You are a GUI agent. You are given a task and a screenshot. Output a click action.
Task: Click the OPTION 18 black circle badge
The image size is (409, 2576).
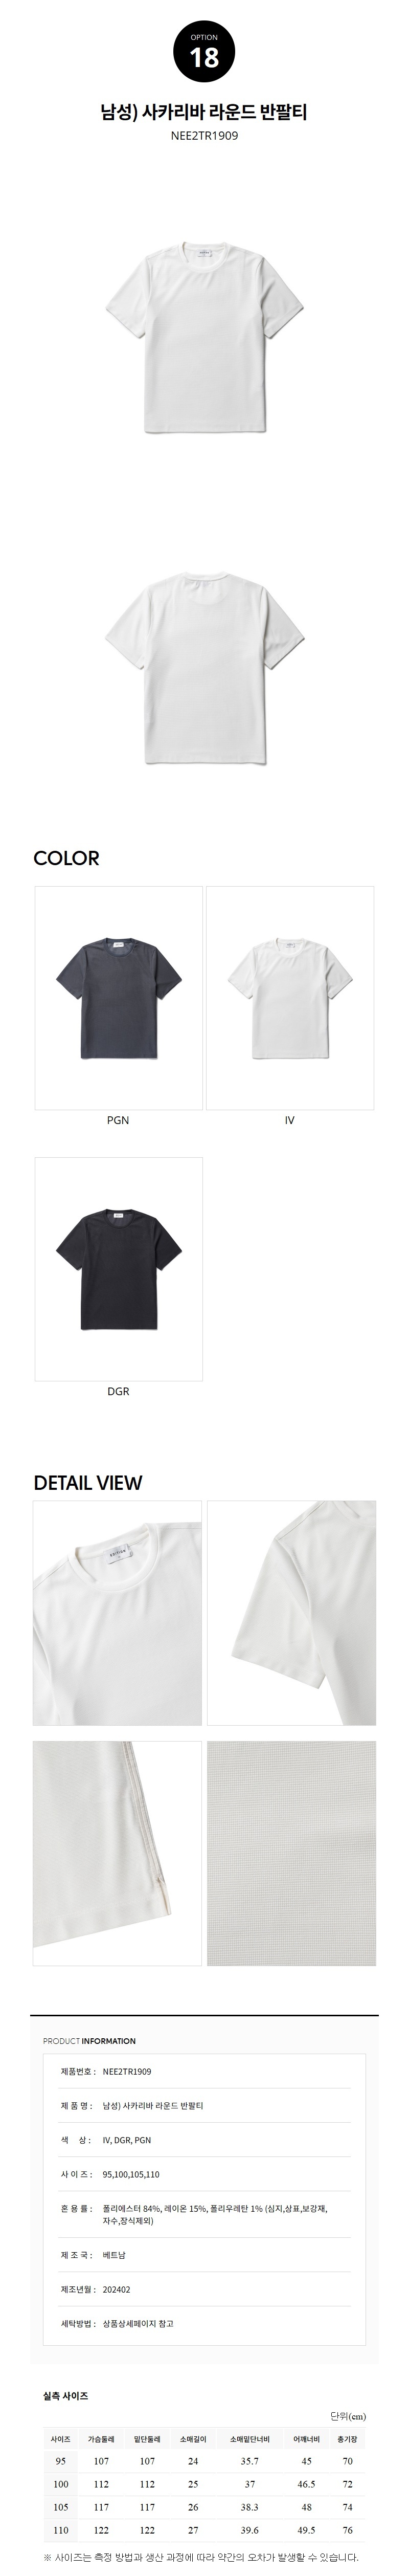click(204, 52)
